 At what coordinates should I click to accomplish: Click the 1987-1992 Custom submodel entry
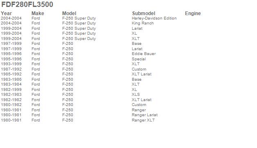point(139,69)
